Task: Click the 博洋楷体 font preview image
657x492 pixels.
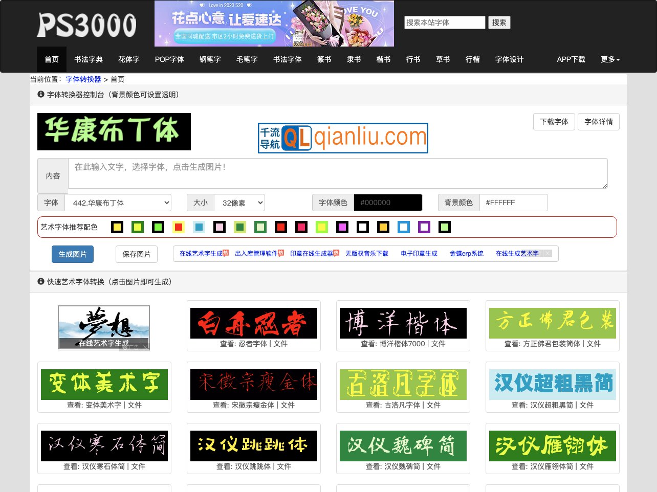Action: 403,323
